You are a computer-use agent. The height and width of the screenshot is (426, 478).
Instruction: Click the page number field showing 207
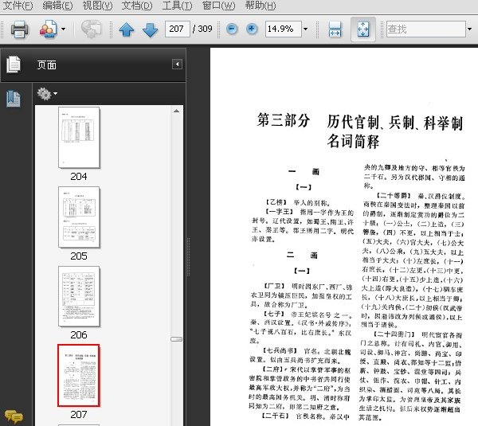[x=178, y=29]
